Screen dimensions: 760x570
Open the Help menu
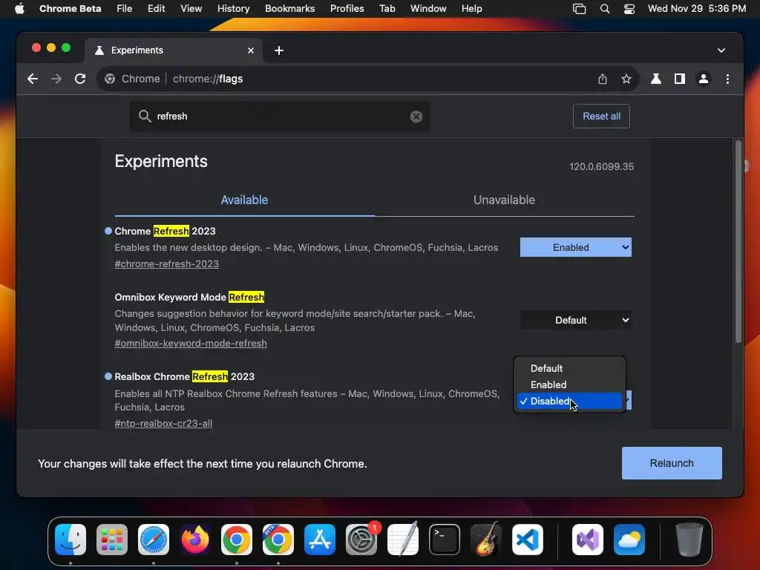tap(471, 8)
